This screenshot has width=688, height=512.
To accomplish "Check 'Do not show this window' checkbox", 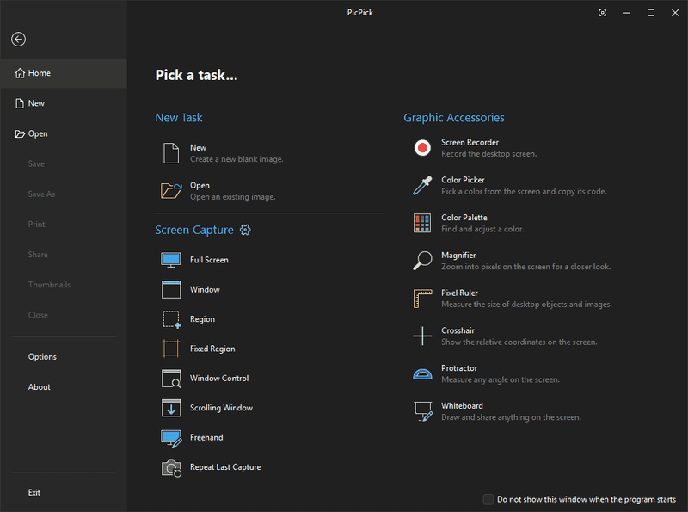I will (x=488, y=499).
